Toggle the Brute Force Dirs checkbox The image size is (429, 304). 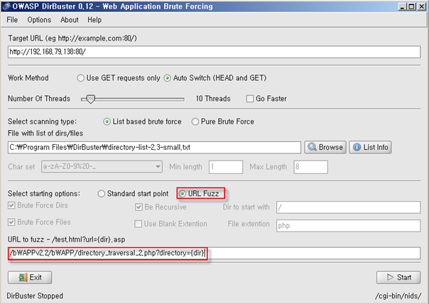point(11,205)
